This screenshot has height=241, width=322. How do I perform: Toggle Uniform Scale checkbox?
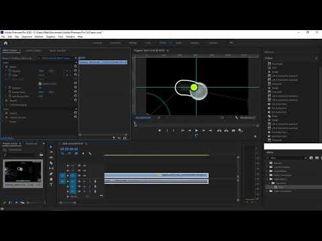coord(40,84)
